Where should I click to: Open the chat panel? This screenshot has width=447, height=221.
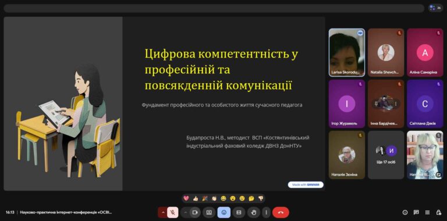click(416, 212)
